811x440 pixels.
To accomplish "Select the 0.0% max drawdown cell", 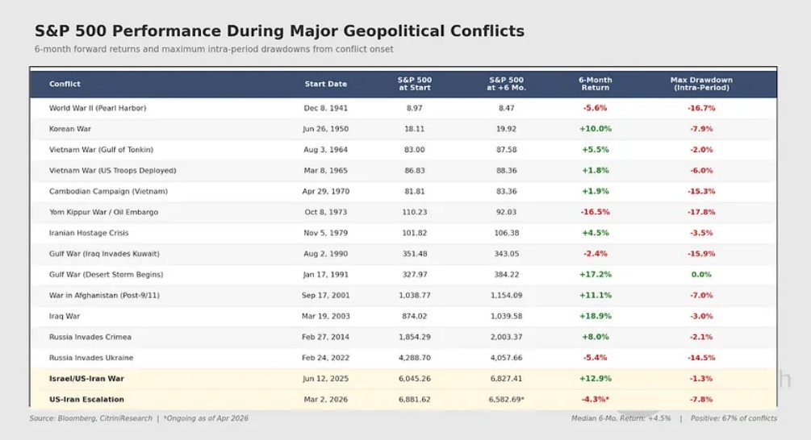I will tap(701, 275).
